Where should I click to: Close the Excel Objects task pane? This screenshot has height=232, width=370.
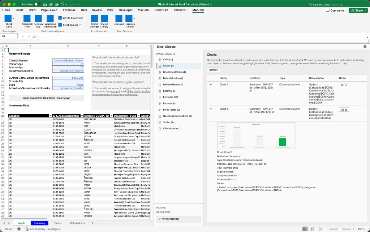(365, 47)
